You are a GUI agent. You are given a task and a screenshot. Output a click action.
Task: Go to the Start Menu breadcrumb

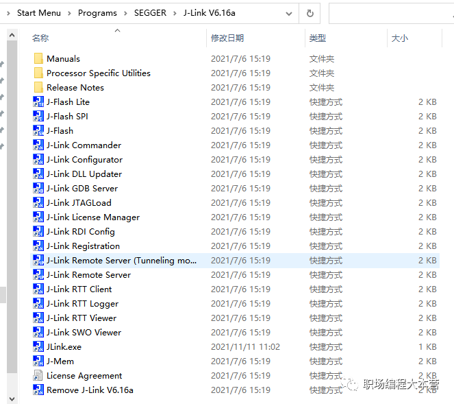click(39, 13)
